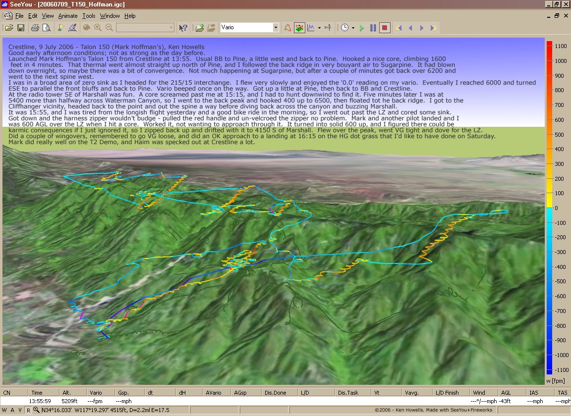Open the Animate menu
The width and height of the screenshot is (571, 416).
(68, 16)
